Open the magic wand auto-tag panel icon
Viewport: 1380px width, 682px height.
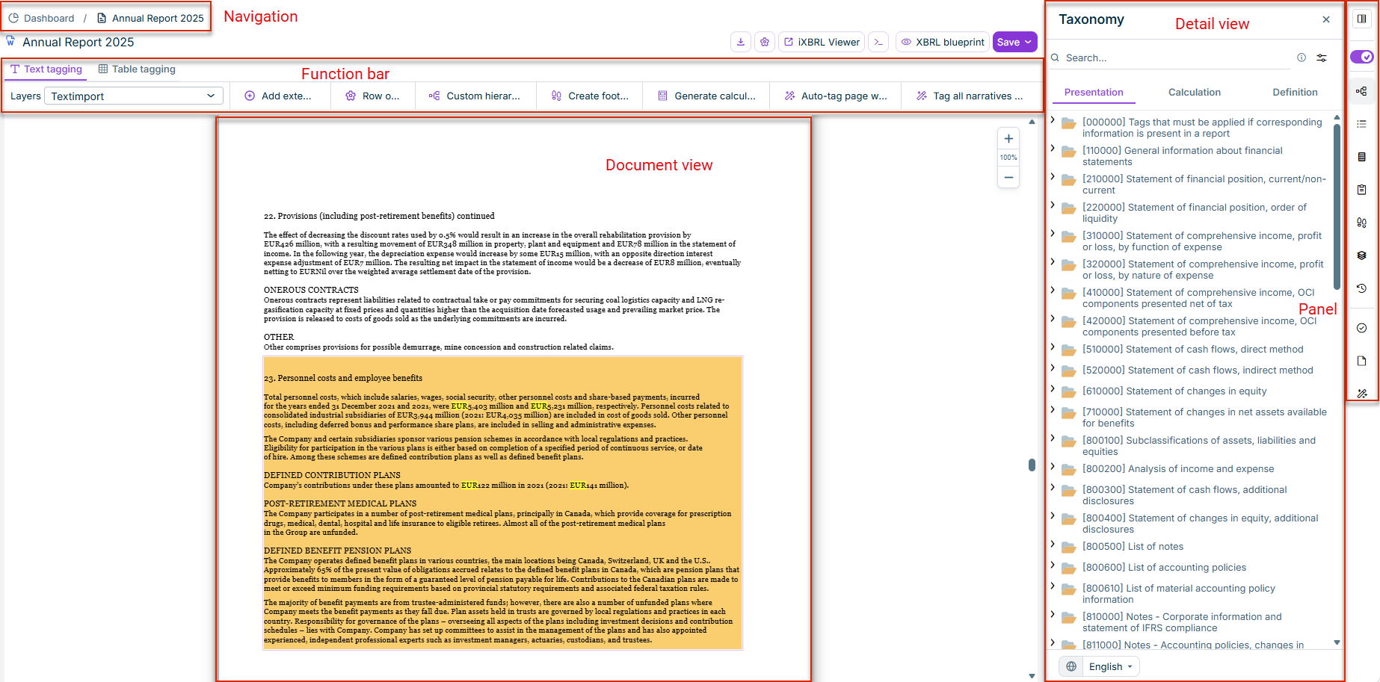coord(1362,394)
